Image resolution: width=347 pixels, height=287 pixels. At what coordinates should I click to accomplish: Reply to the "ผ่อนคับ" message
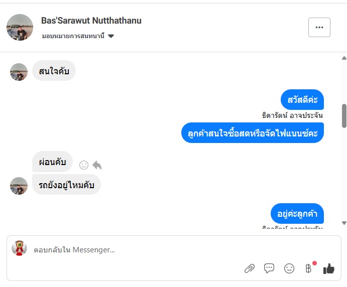tap(97, 165)
